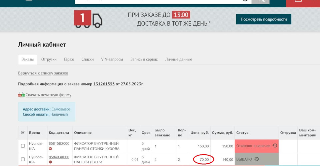Open the Списки tab

(x=87, y=60)
